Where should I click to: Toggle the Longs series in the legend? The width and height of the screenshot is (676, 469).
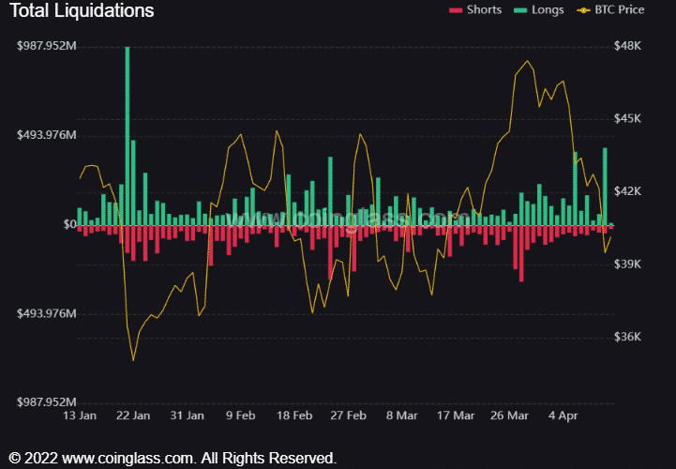538,10
